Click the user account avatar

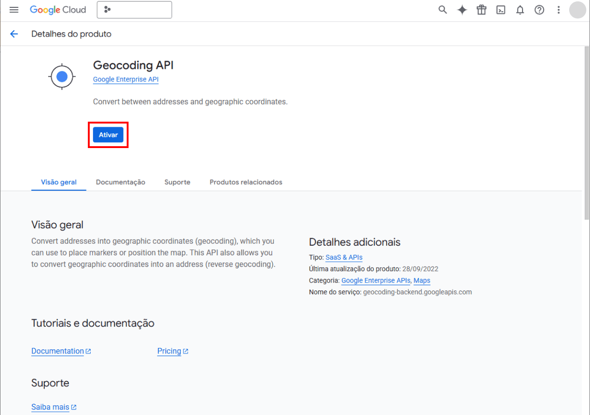[x=577, y=10]
